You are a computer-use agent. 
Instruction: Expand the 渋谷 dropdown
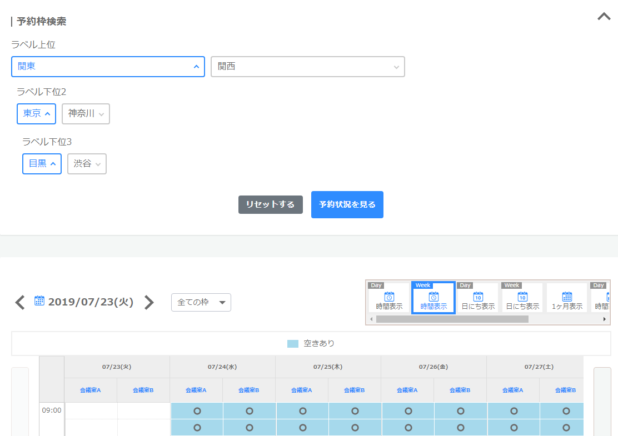pyautogui.click(x=87, y=164)
